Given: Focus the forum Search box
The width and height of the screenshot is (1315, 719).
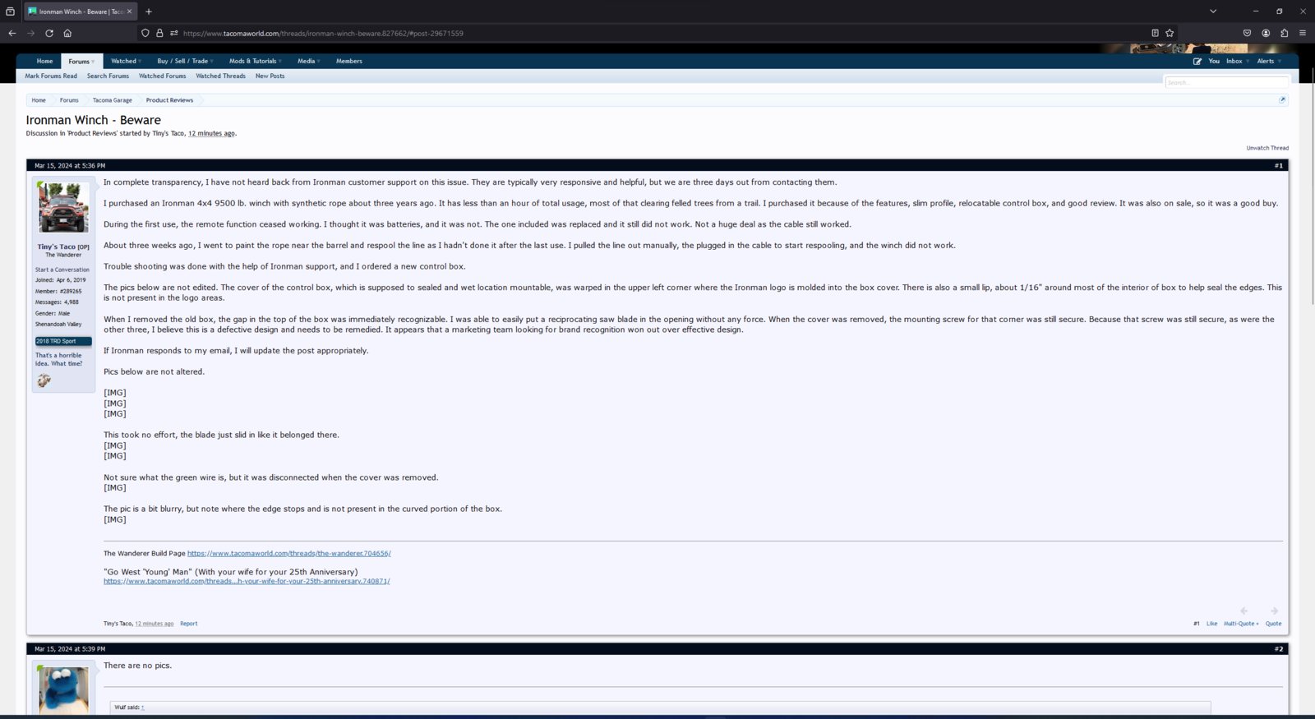Looking at the screenshot, I should pos(1226,82).
